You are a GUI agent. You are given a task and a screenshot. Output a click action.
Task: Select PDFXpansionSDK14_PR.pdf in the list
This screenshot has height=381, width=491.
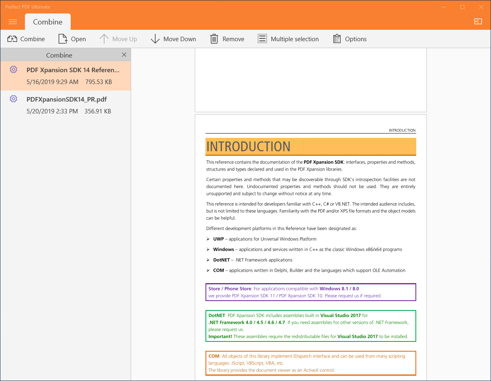click(x=65, y=105)
